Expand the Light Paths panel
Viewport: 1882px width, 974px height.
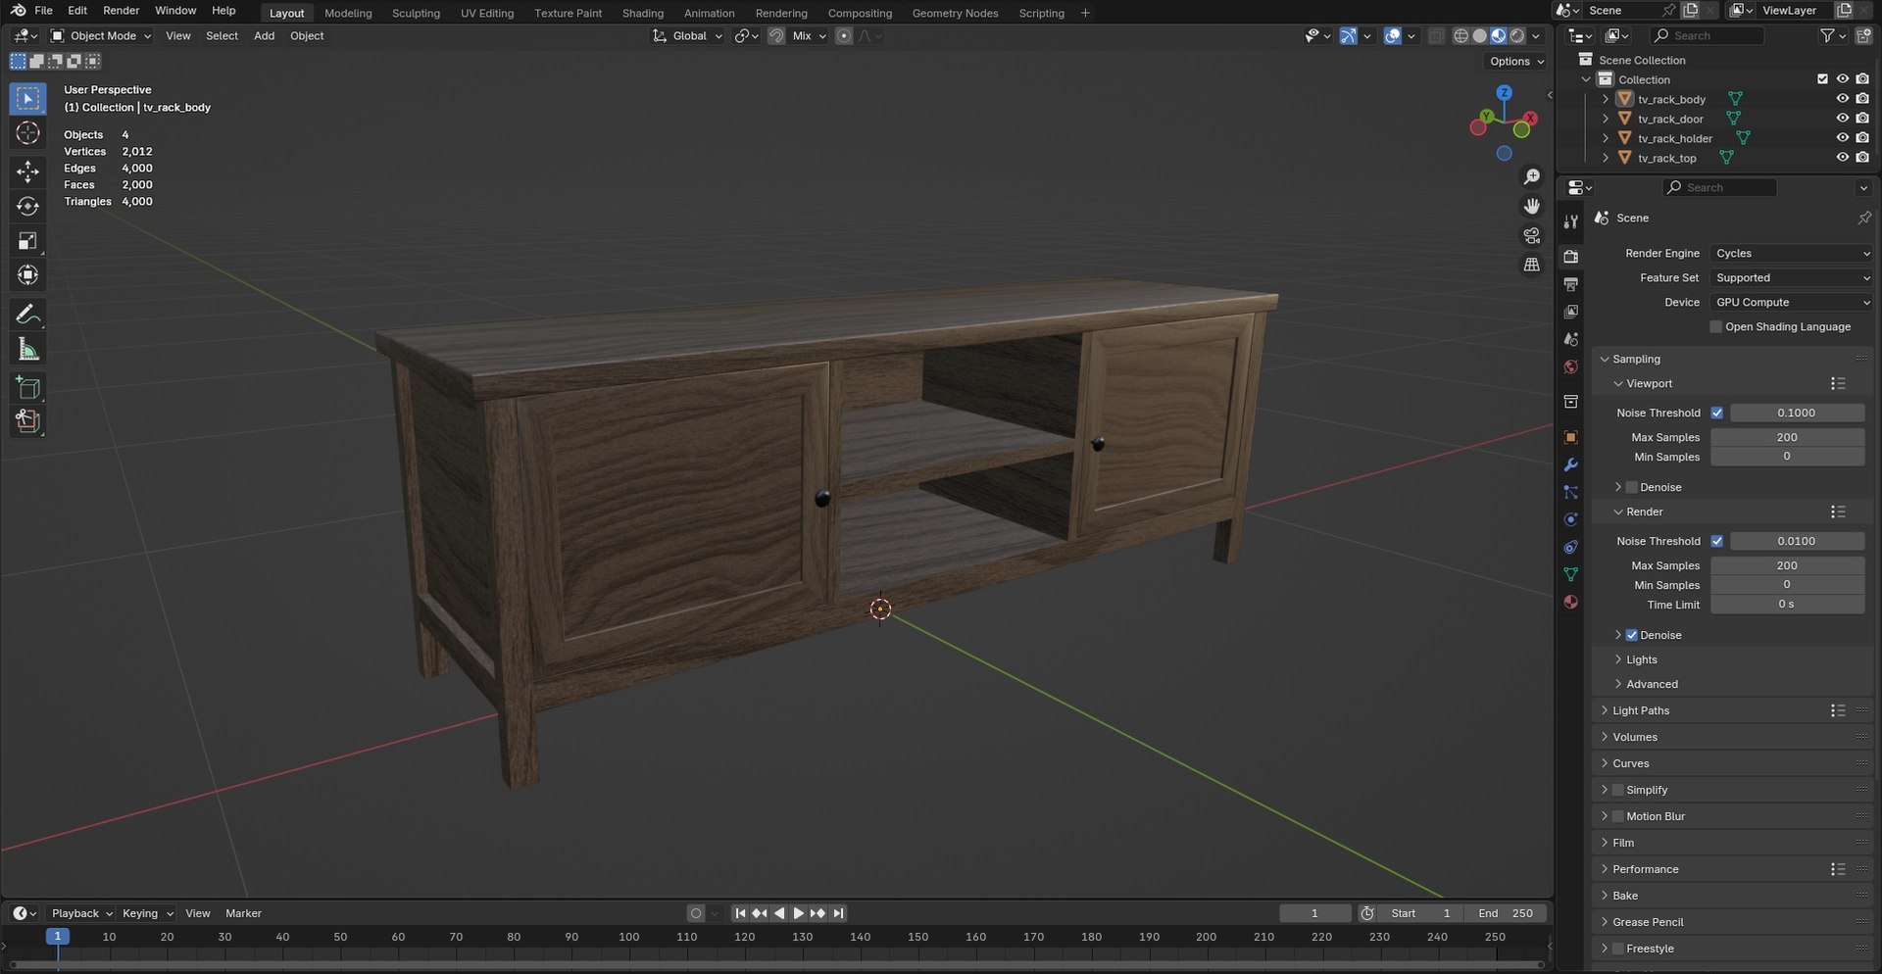click(x=1641, y=710)
